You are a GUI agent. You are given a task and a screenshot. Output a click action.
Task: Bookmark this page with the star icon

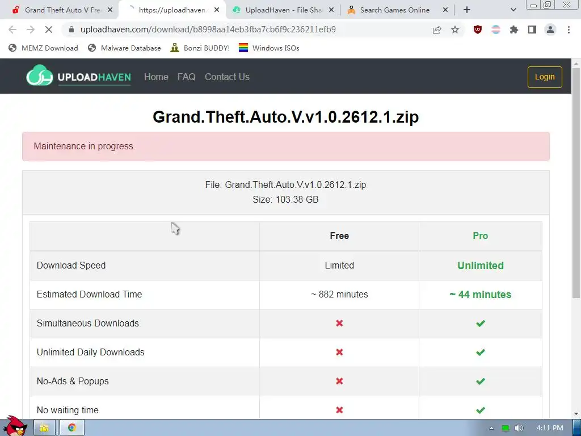pyautogui.click(x=455, y=30)
